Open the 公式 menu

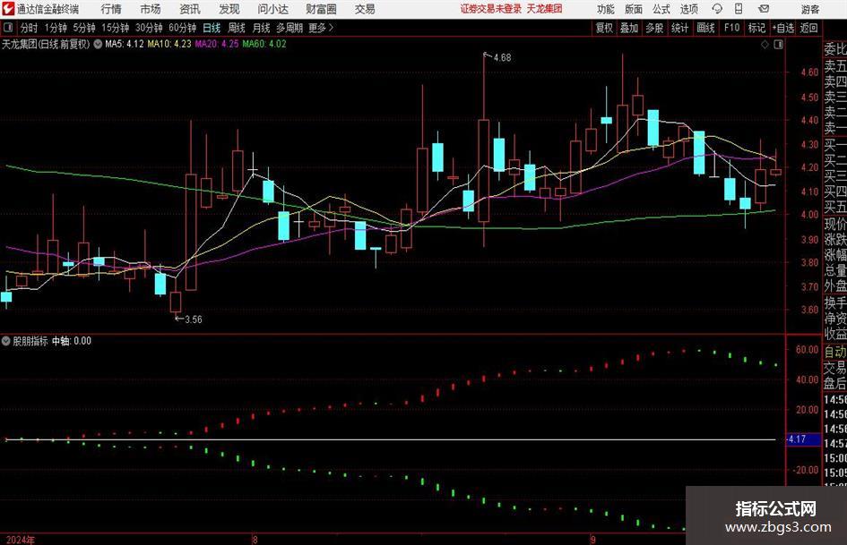(661, 9)
